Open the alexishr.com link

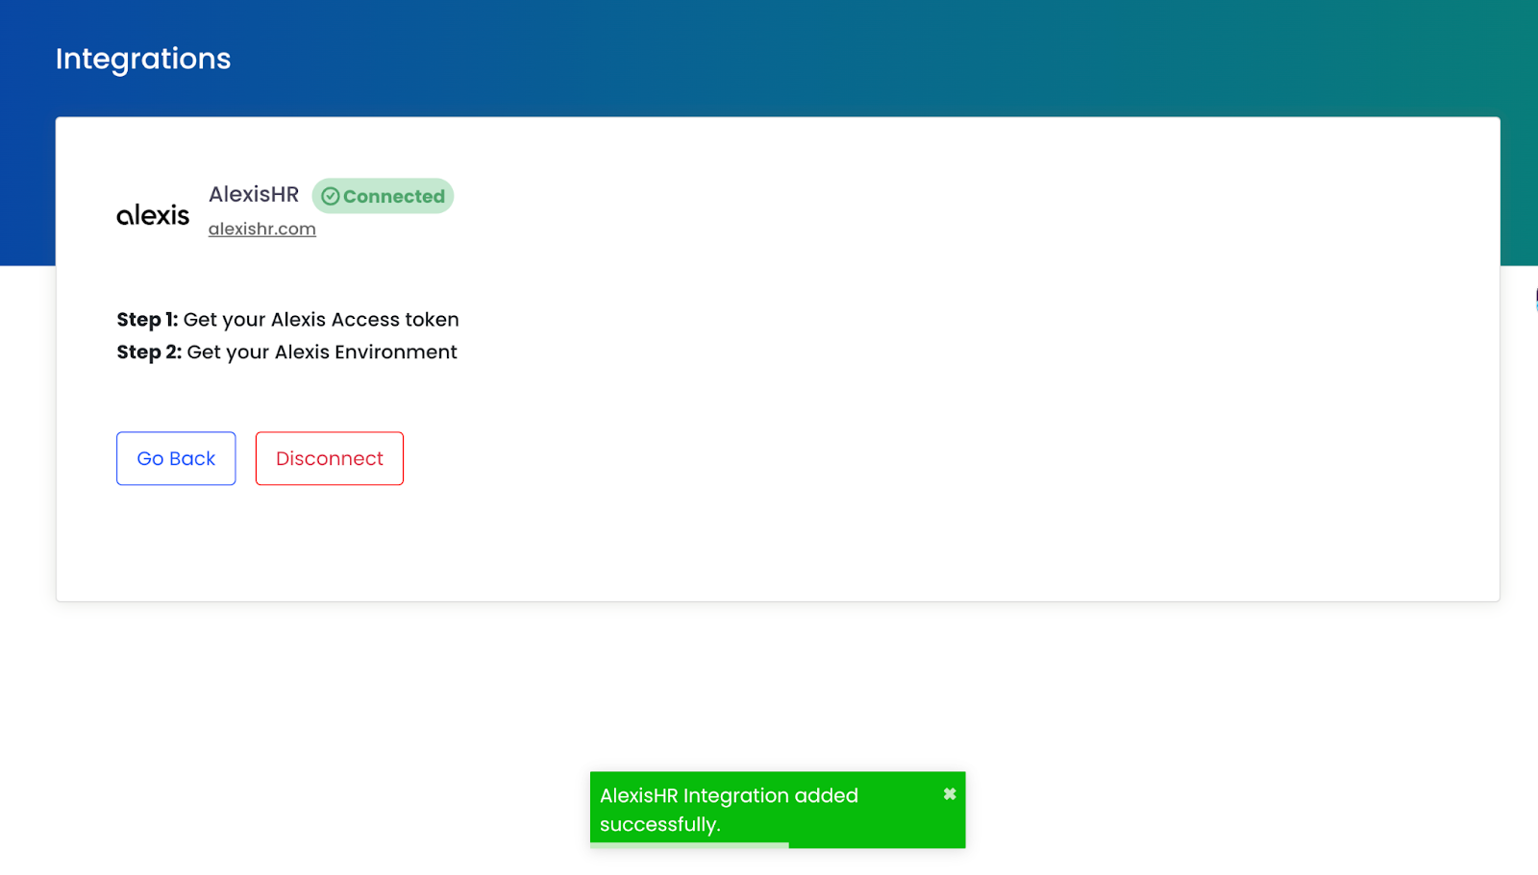pos(262,229)
